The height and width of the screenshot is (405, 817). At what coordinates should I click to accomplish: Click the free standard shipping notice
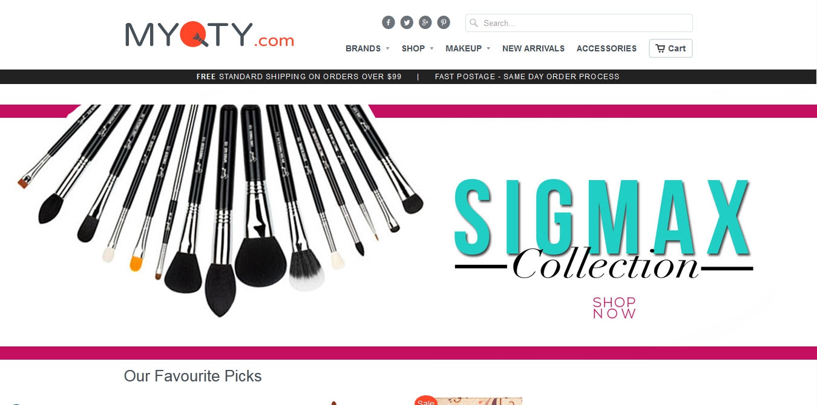click(299, 77)
